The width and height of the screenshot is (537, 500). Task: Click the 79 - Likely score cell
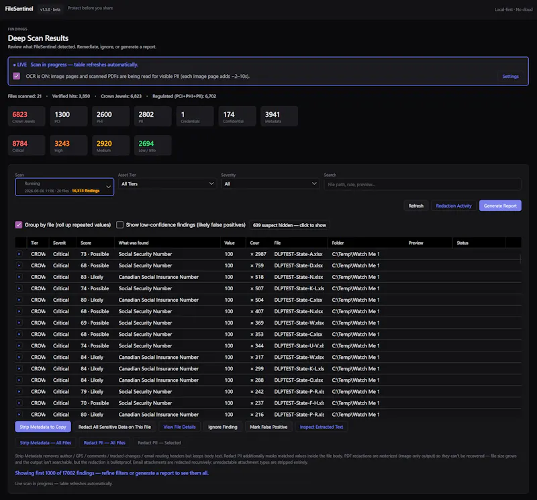click(92, 392)
